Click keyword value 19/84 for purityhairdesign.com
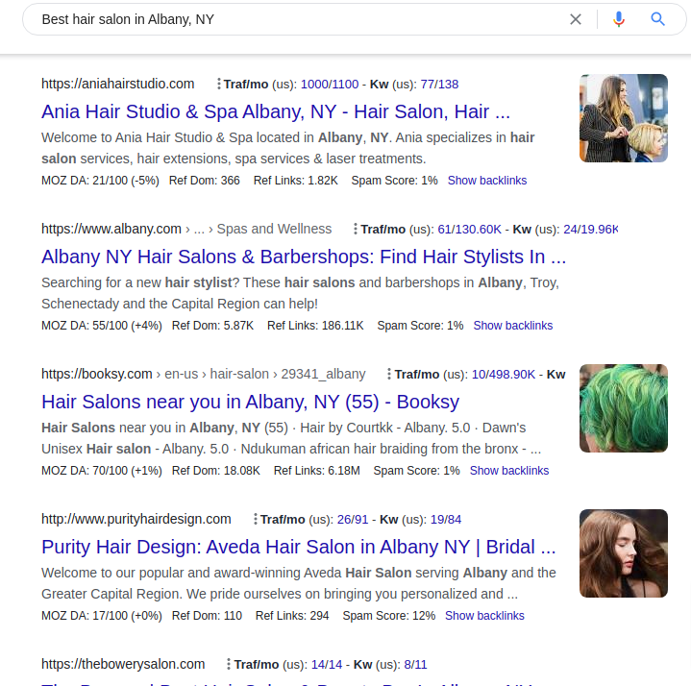Viewport: 691px width, 686px height. tap(446, 519)
